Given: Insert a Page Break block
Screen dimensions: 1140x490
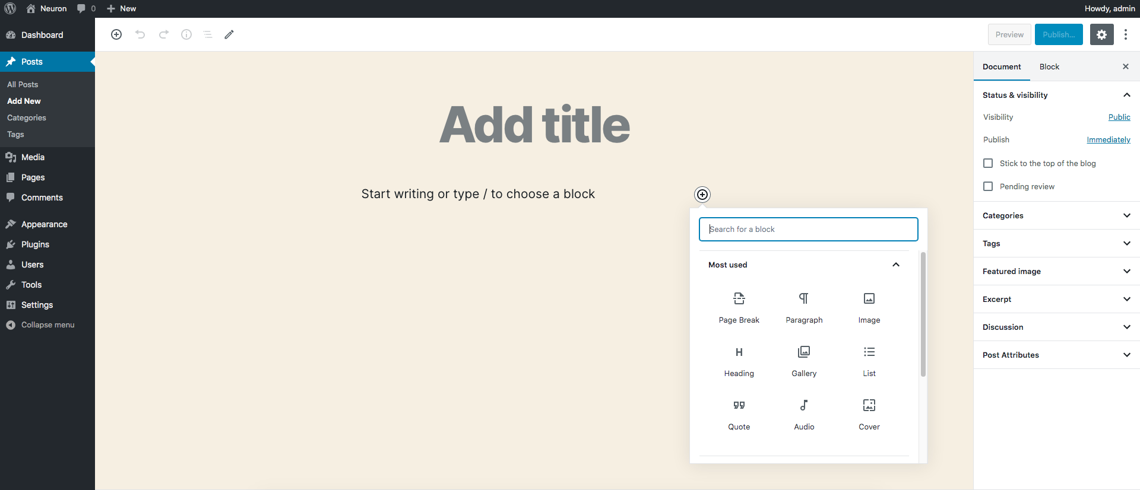Looking at the screenshot, I should click(739, 308).
